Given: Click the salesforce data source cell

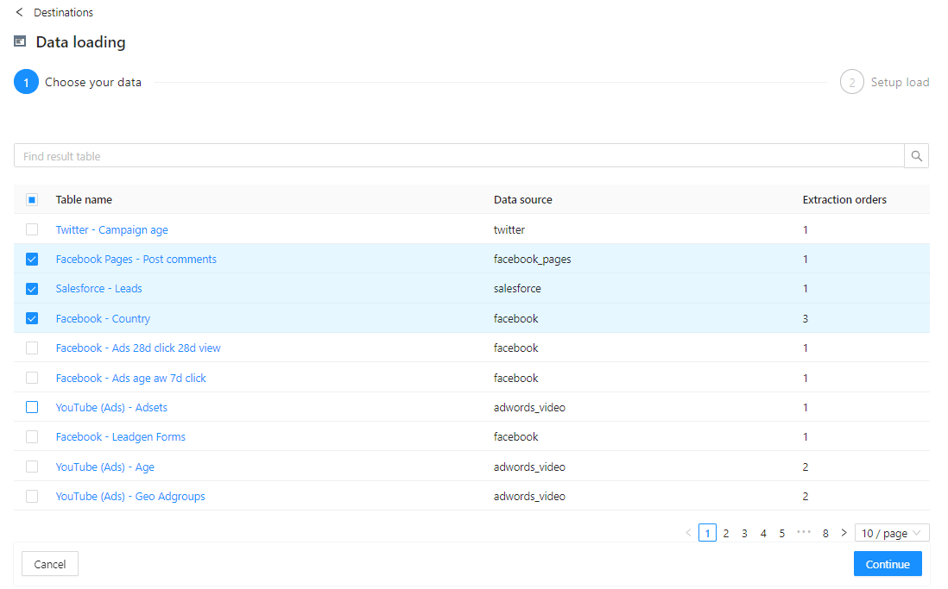Looking at the screenshot, I should 517,289.
